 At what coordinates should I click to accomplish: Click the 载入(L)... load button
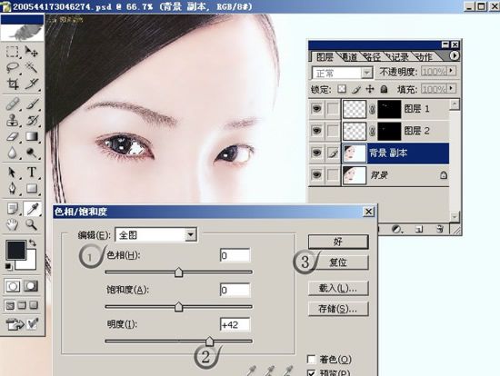click(x=338, y=289)
